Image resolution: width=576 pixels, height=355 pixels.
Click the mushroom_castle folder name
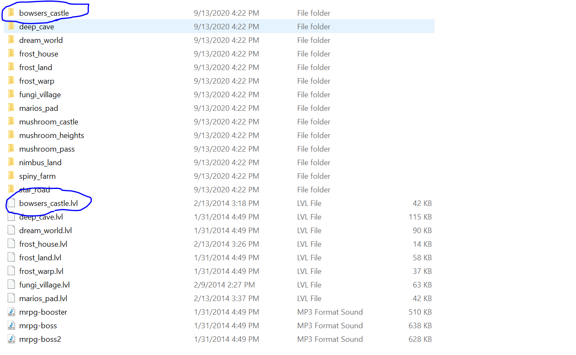coord(49,122)
